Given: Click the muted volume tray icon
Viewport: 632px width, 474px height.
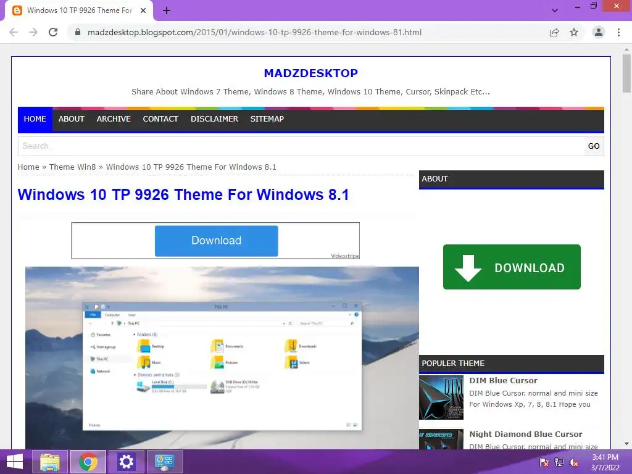Looking at the screenshot, I should click(574, 462).
